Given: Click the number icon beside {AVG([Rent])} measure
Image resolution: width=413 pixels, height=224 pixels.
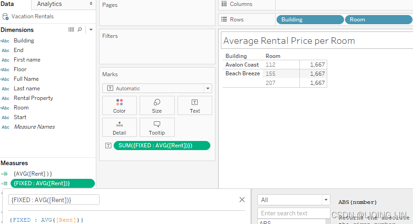Looking at the screenshot, I should click(5, 174).
